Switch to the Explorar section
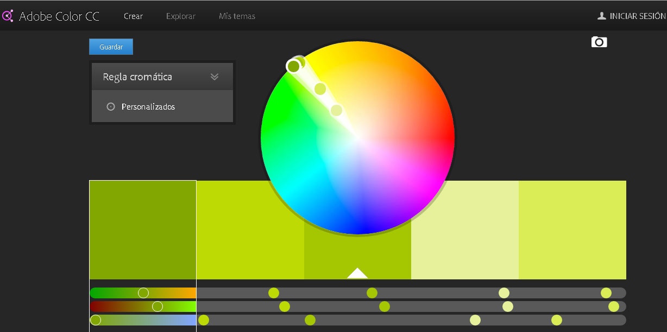The image size is (667, 332). (x=180, y=16)
